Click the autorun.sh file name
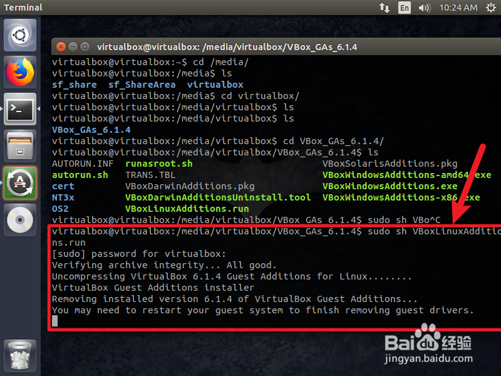The width and height of the screenshot is (501, 376). (80, 175)
